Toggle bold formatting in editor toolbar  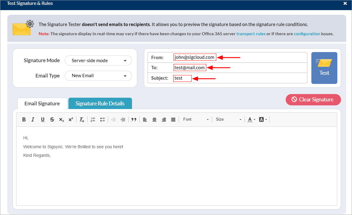pos(24,119)
